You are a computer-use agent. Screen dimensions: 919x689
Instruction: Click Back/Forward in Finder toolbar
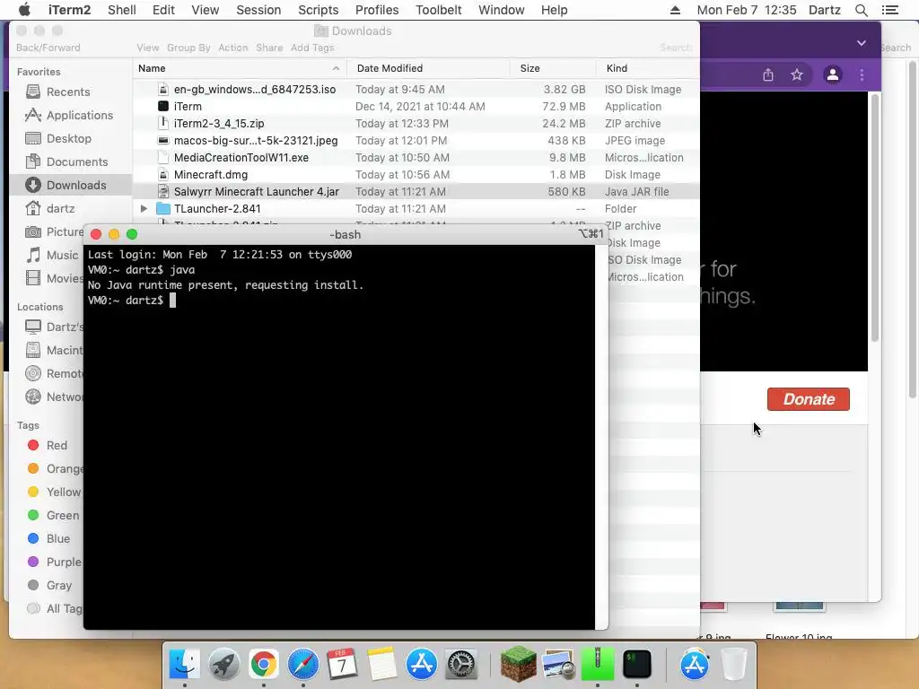(x=48, y=48)
